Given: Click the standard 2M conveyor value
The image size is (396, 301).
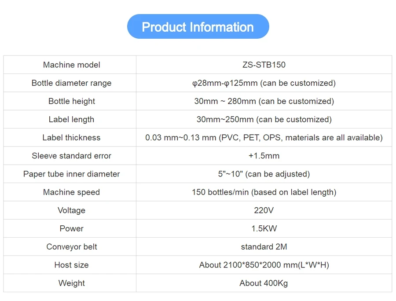Looking at the screenshot, I should click(x=264, y=247).
